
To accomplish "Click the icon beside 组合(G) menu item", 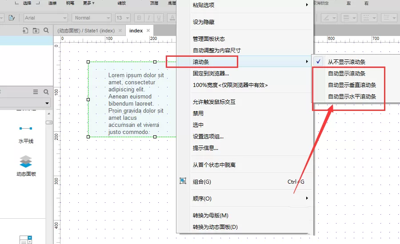I will tap(183, 181).
